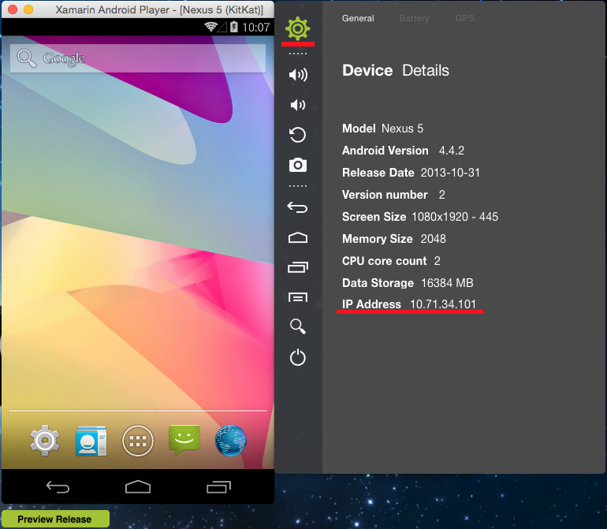The width and height of the screenshot is (607, 529).
Task: Click the 10:07 clock in status bar
Action: [x=256, y=27]
